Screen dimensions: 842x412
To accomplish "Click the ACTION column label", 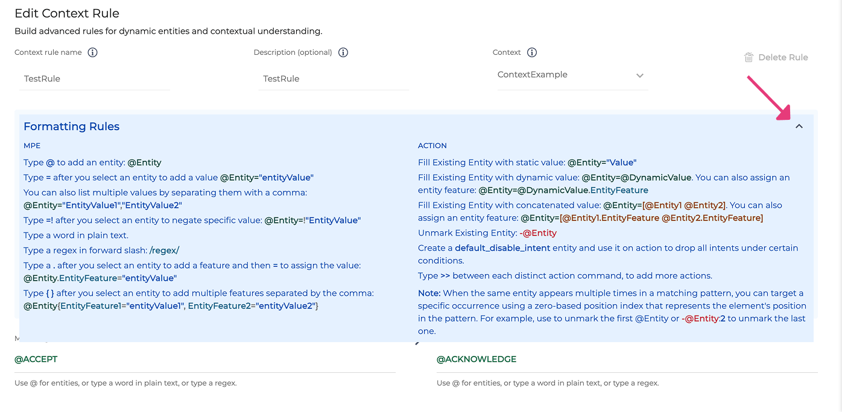I will point(432,146).
